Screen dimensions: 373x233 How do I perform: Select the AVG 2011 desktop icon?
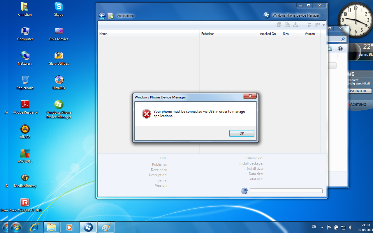point(25,156)
